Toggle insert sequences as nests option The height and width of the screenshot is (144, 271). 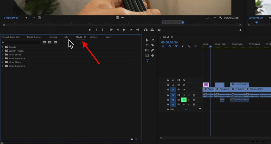tap(163, 46)
